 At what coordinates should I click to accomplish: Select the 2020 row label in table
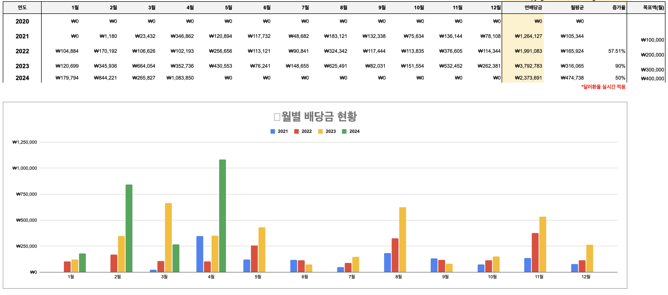22,21
